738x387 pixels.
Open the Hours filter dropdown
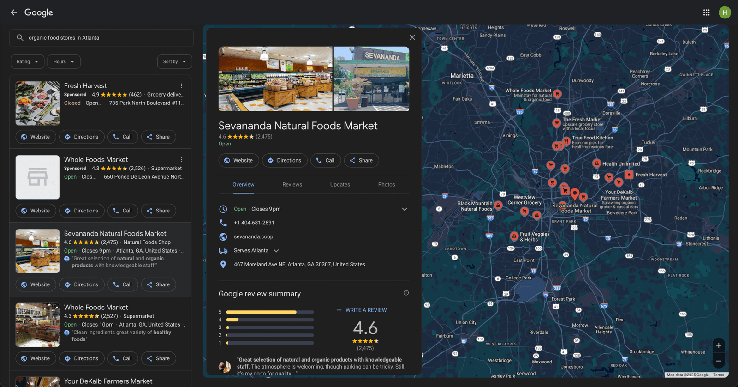click(64, 62)
